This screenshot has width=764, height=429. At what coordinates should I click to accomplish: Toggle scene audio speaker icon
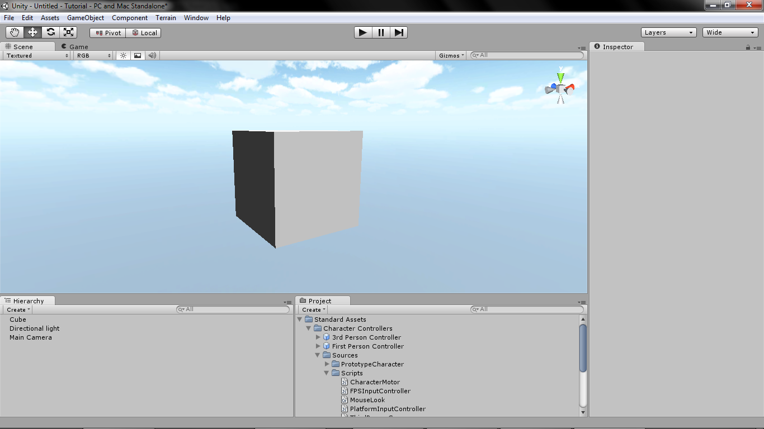coord(152,55)
